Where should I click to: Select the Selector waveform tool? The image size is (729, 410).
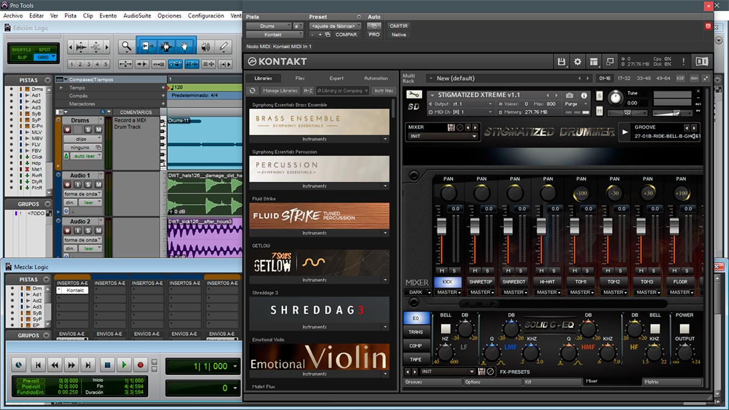[166, 46]
